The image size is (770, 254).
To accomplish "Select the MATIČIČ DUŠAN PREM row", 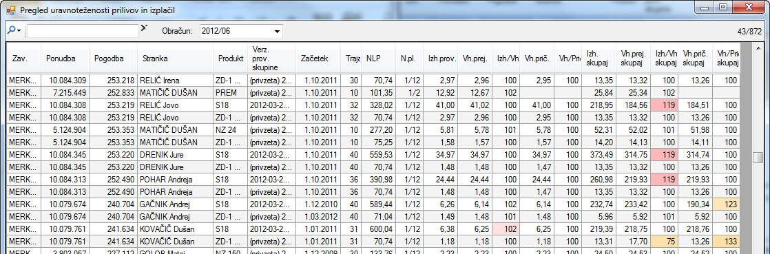I will coord(373,93).
